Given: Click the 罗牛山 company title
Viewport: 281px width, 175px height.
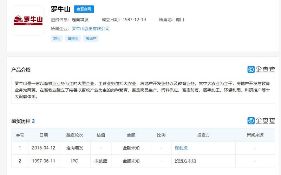Looking at the screenshot, I should click(60, 9).
